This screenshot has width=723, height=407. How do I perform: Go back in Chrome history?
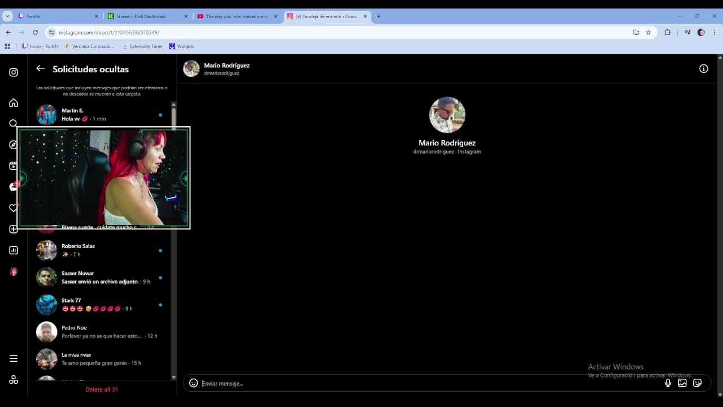click(8, 32)
